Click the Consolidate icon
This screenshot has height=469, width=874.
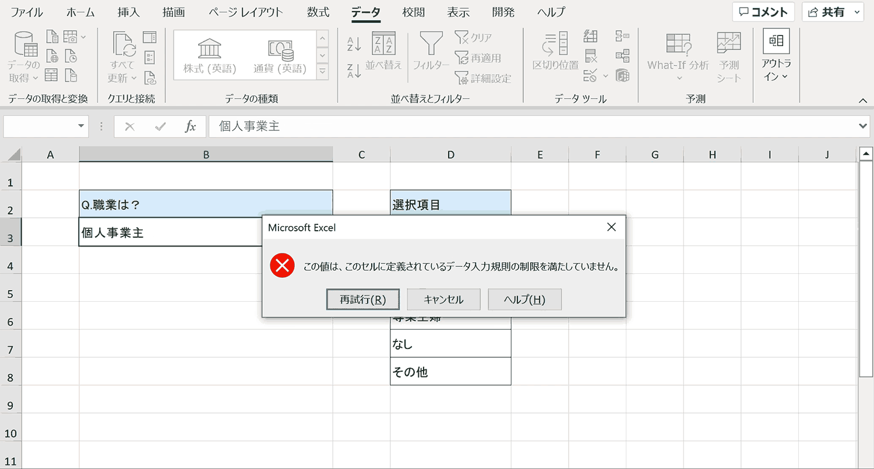(x=623, y=37)
